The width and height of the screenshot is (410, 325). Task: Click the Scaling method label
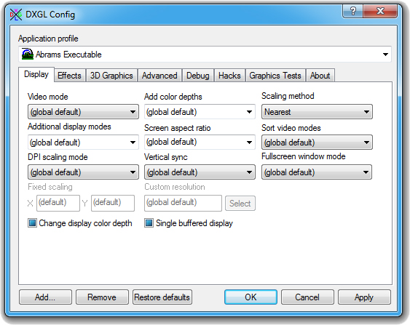point(288,96)
